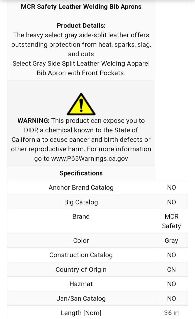Viewport: 195px width, 319px height.
Task: Click the CN country value
Action: 171,270
